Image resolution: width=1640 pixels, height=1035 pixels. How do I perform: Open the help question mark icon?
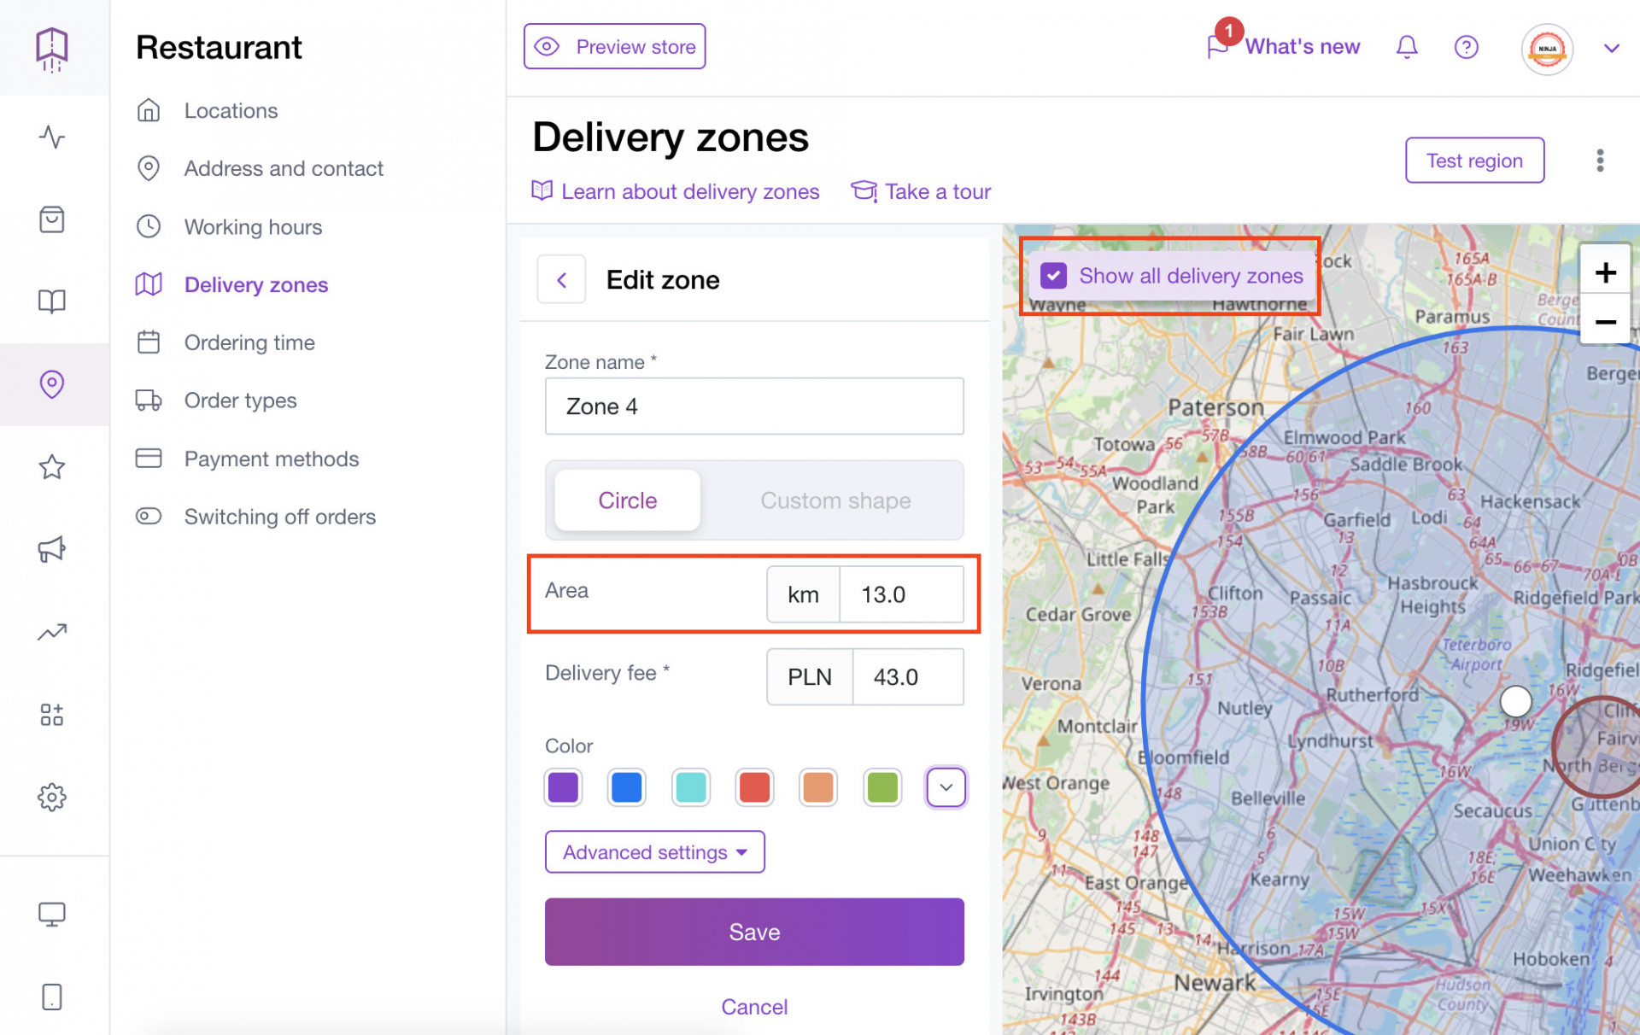point(1466,47)
